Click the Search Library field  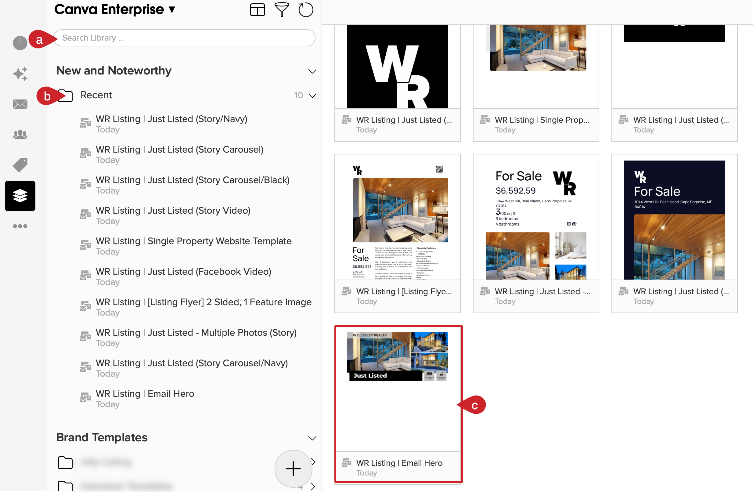click(185, 38)
